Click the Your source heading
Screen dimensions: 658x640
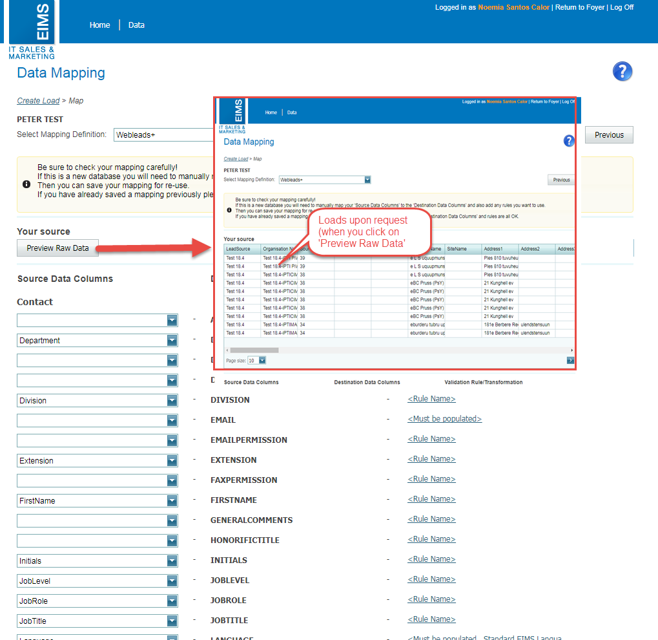tap(44, 231)
